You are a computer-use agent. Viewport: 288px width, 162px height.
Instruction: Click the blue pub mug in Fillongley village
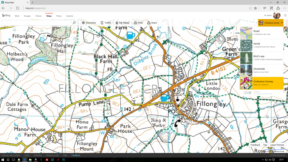[x=165, y=98]
